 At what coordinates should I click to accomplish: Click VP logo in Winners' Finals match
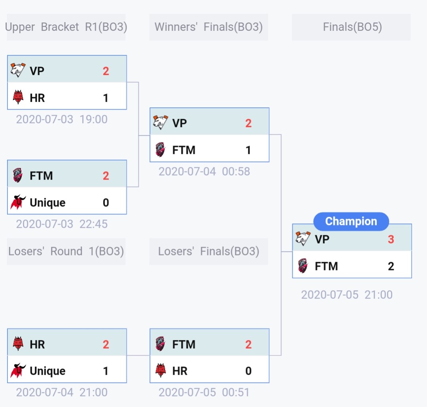point(160,123)
